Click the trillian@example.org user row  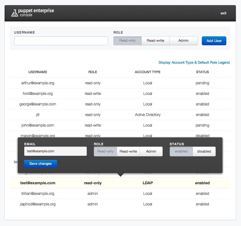38,193
